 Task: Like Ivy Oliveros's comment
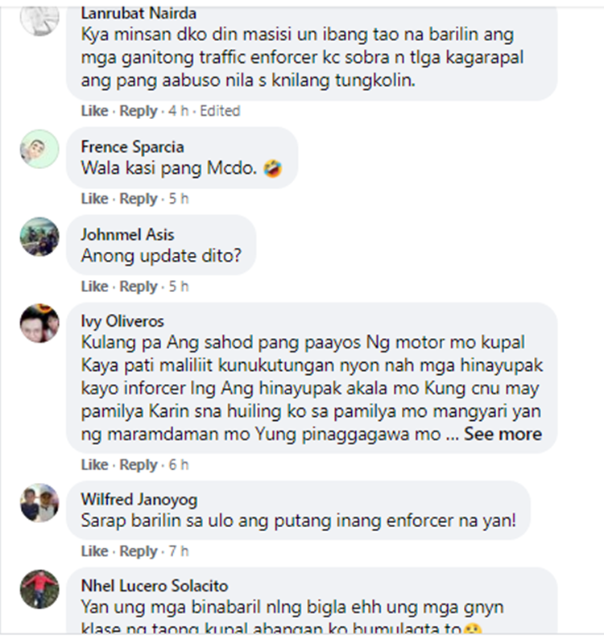(94, 464)
